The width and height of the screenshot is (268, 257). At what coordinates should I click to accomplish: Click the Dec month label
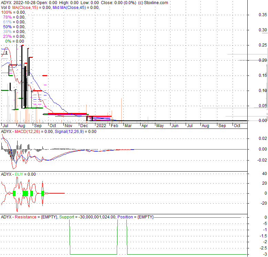coord(84,126)
